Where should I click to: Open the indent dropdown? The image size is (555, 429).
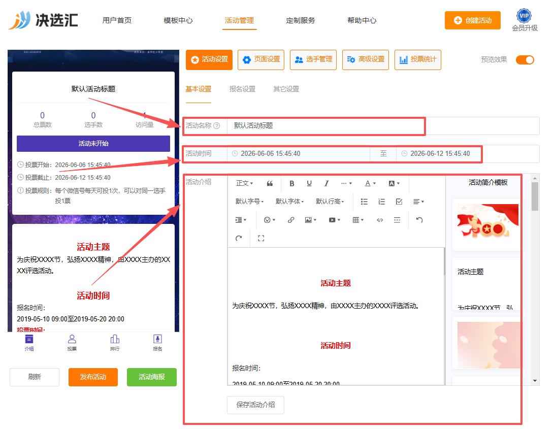pos(241,220)
